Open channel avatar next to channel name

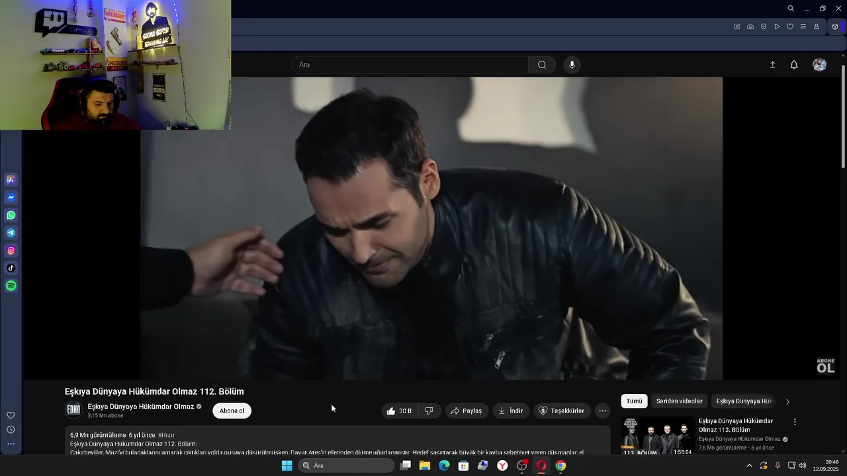[73, 411]
